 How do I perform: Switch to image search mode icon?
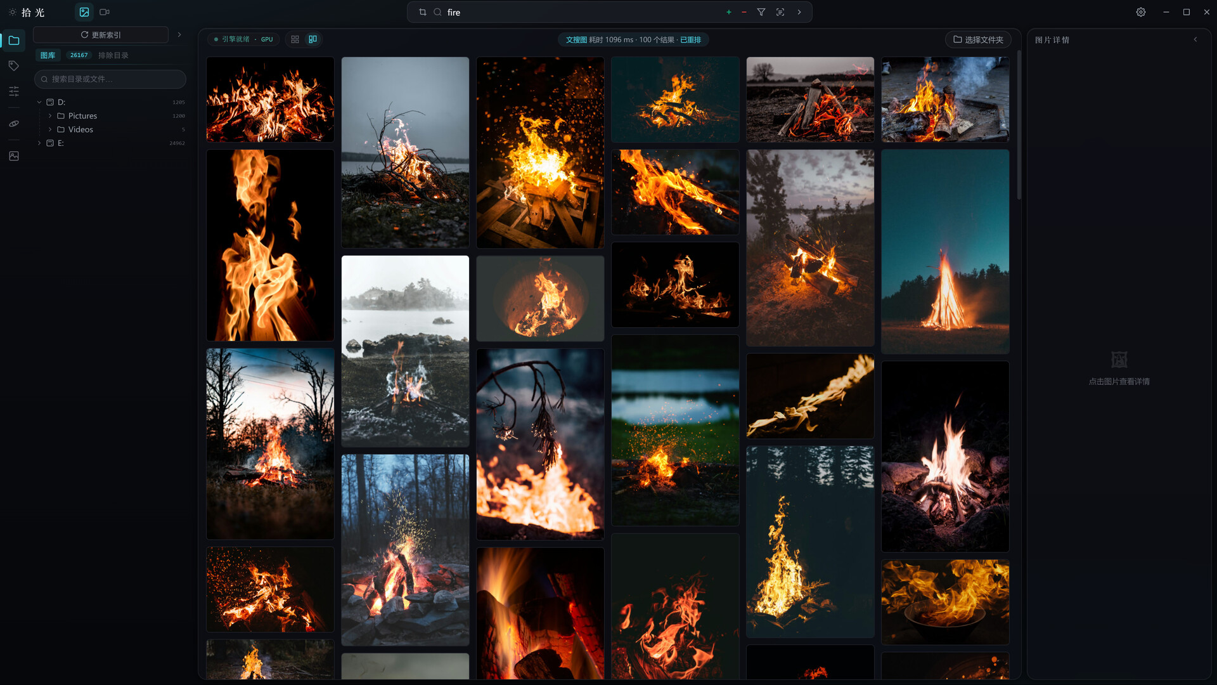coord(84,12)
